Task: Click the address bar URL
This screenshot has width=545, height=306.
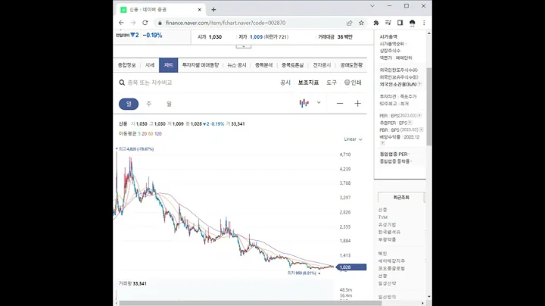Action: pos(226,23)
